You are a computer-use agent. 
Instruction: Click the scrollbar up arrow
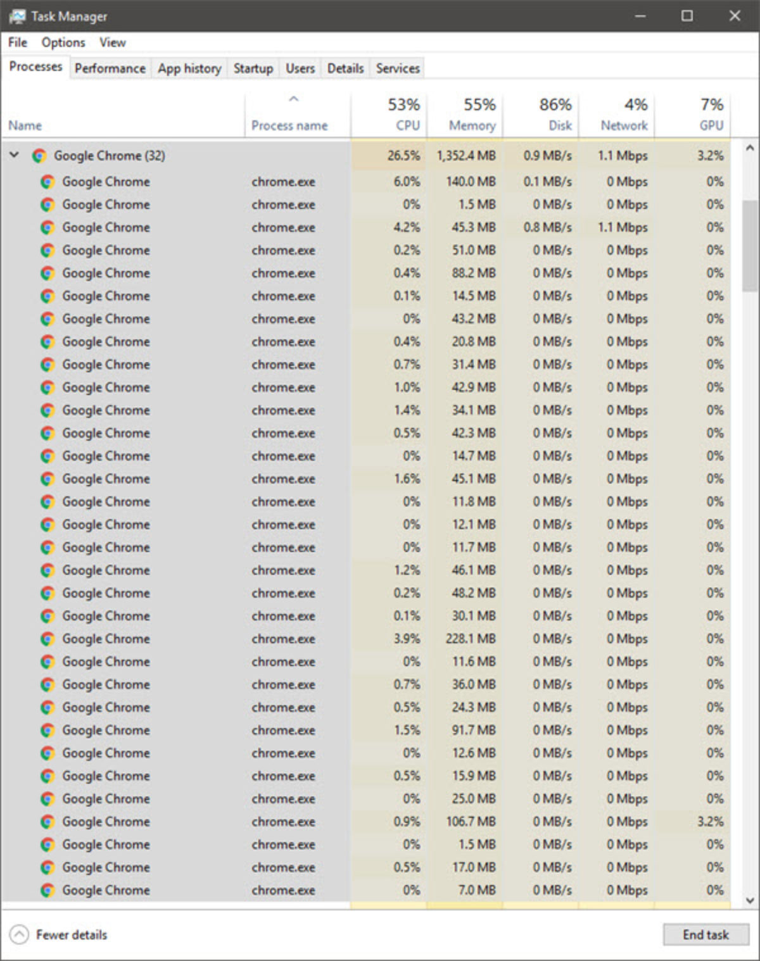point(750,148)
